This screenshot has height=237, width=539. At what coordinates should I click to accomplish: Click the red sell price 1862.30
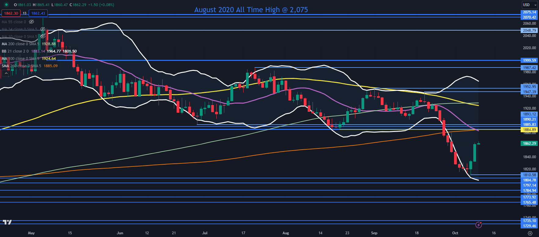pyautogui.click(x=11, y=13)
